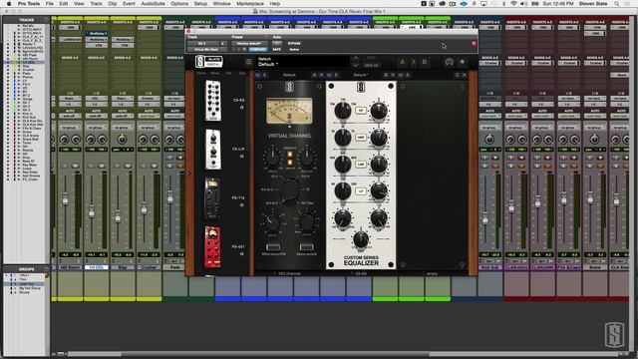
Task: Pick the red FG-401 compressor module thumbnail
Action: (212, 247)
